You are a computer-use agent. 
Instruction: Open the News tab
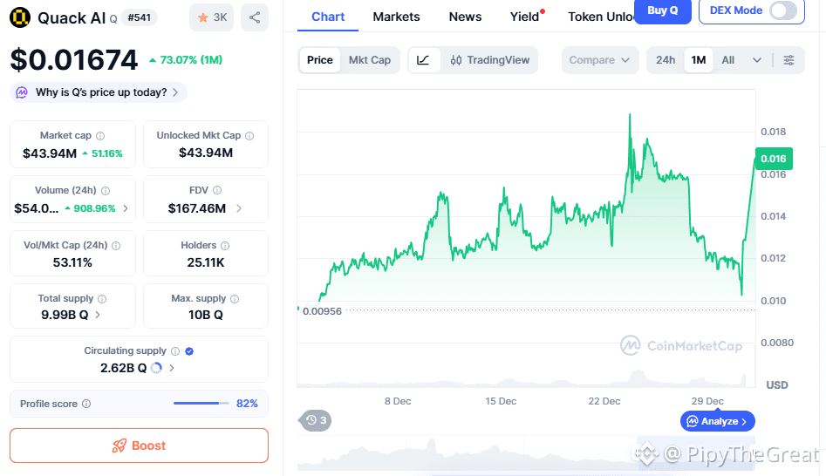click(465, 17)
